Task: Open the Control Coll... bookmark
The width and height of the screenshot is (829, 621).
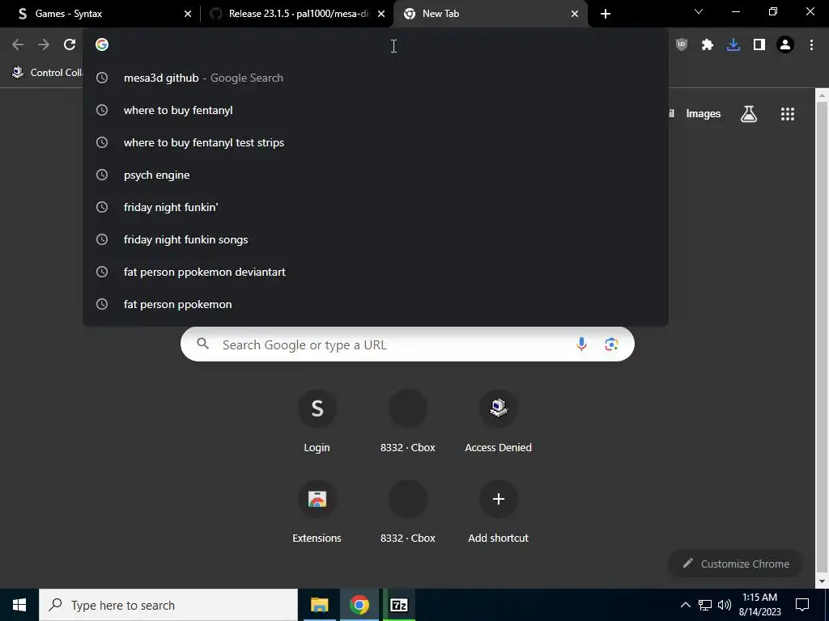Action: tap(48, 72)
